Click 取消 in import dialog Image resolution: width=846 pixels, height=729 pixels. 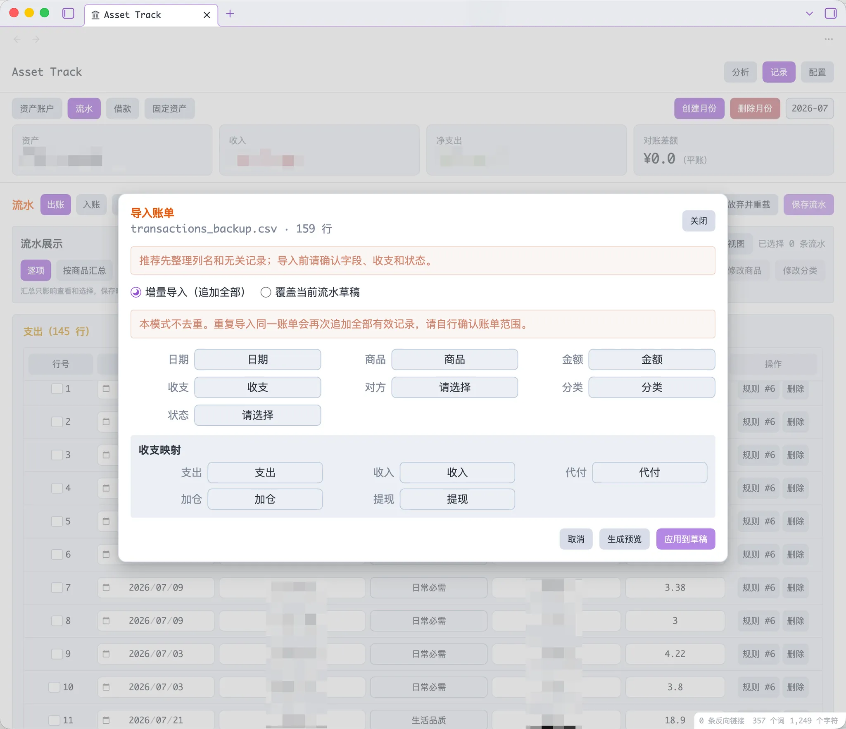pos(576,539)
